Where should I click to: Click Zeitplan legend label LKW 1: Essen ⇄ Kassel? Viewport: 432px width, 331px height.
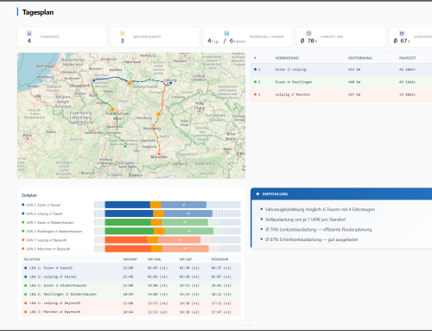(43, 205)
